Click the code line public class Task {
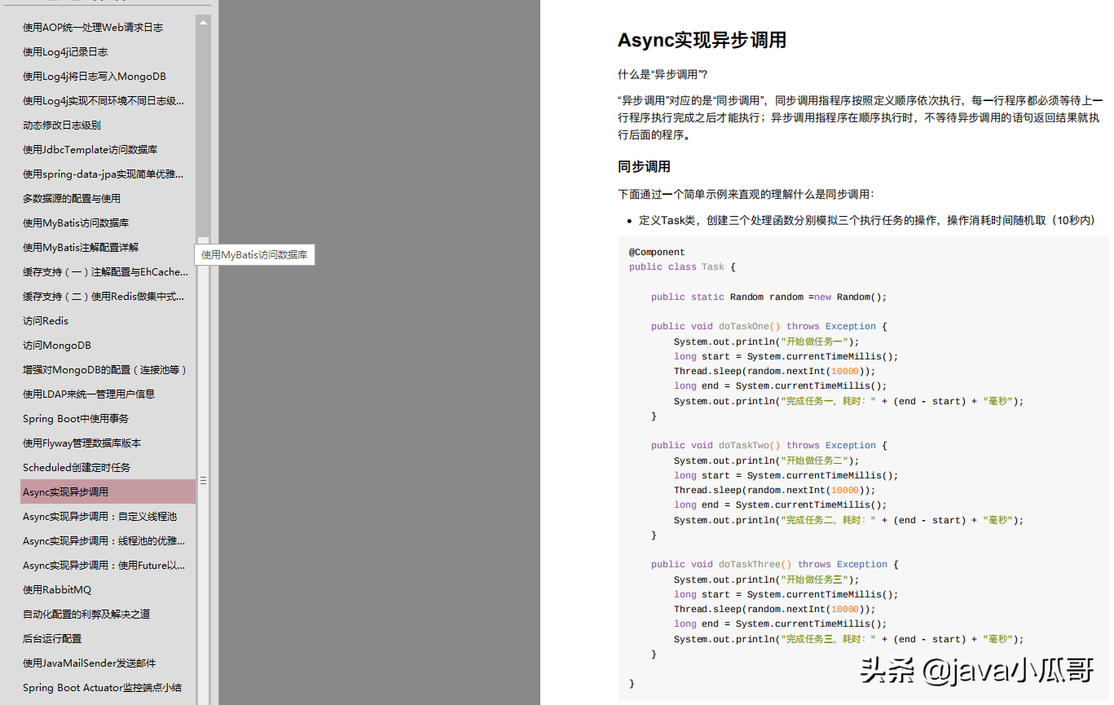 coord(682,267)
